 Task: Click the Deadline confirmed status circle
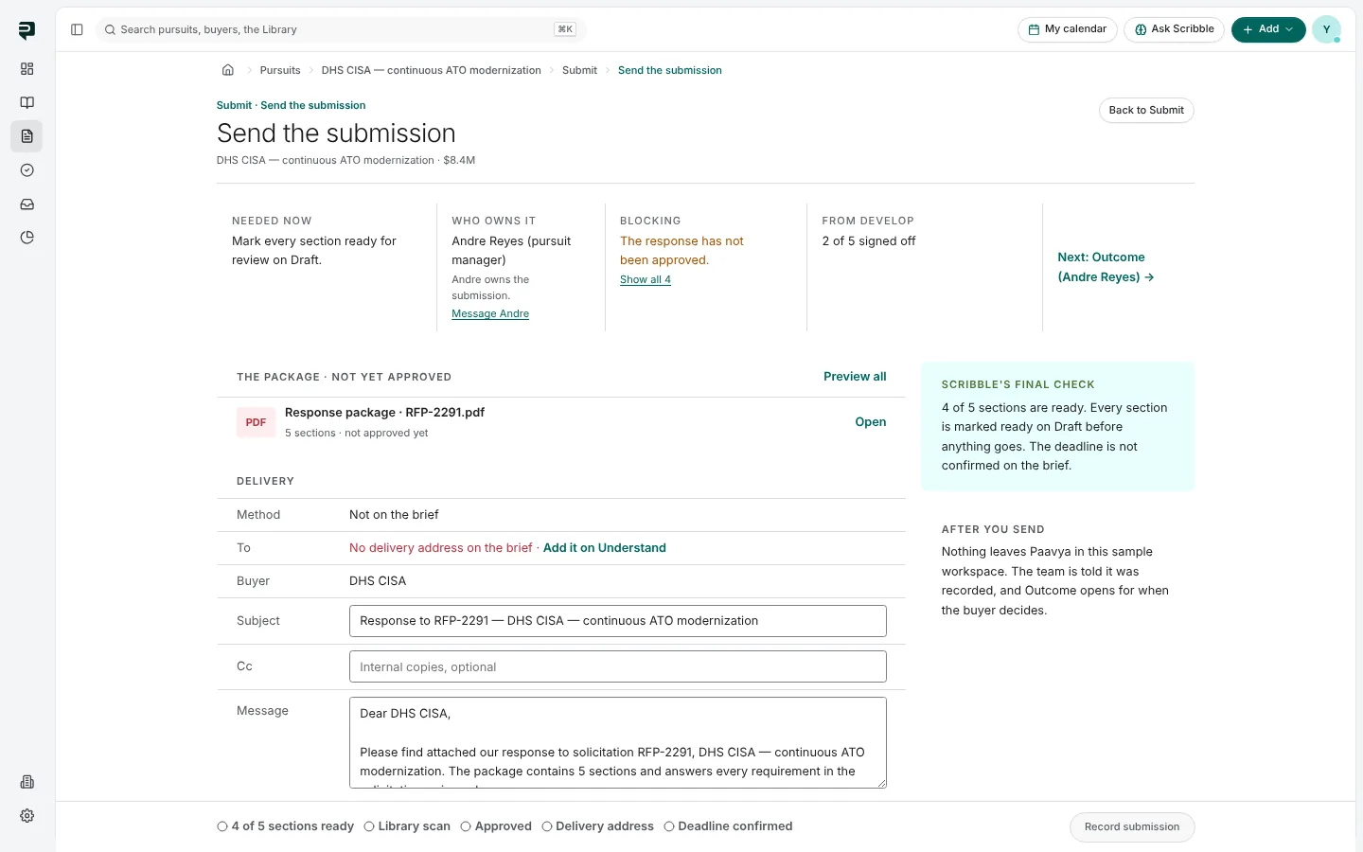tap(669, 826)
